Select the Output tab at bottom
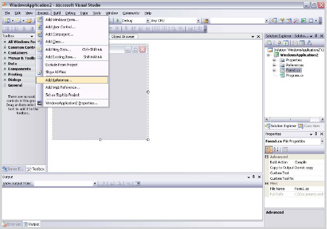The width and height of the screenshot is (327, 229). (x=31, y=224)
